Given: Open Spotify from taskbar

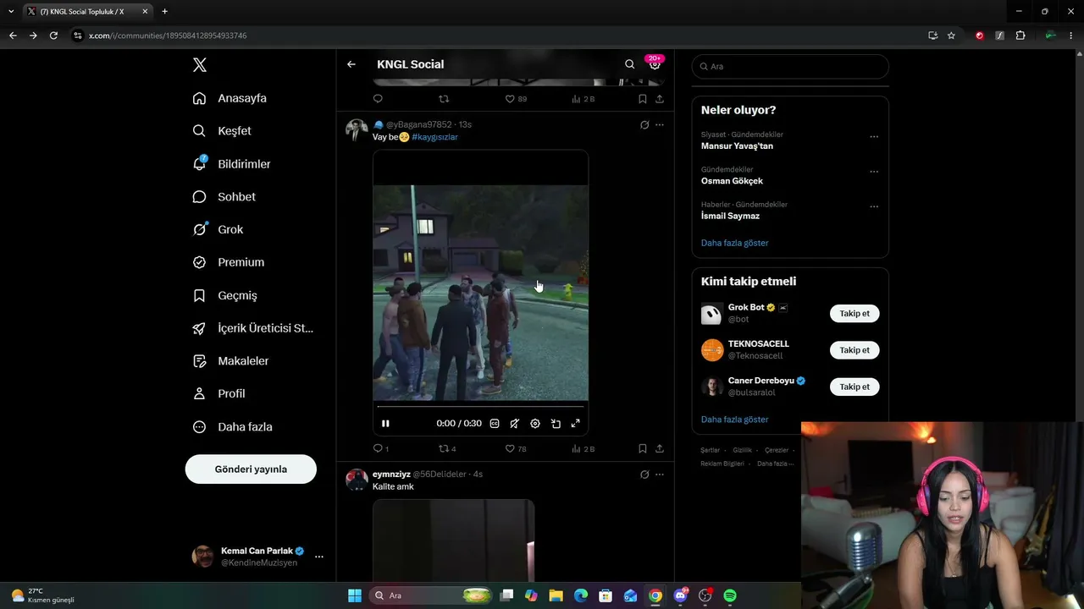Looking at the screenshot, I should (x=730, y=595).
